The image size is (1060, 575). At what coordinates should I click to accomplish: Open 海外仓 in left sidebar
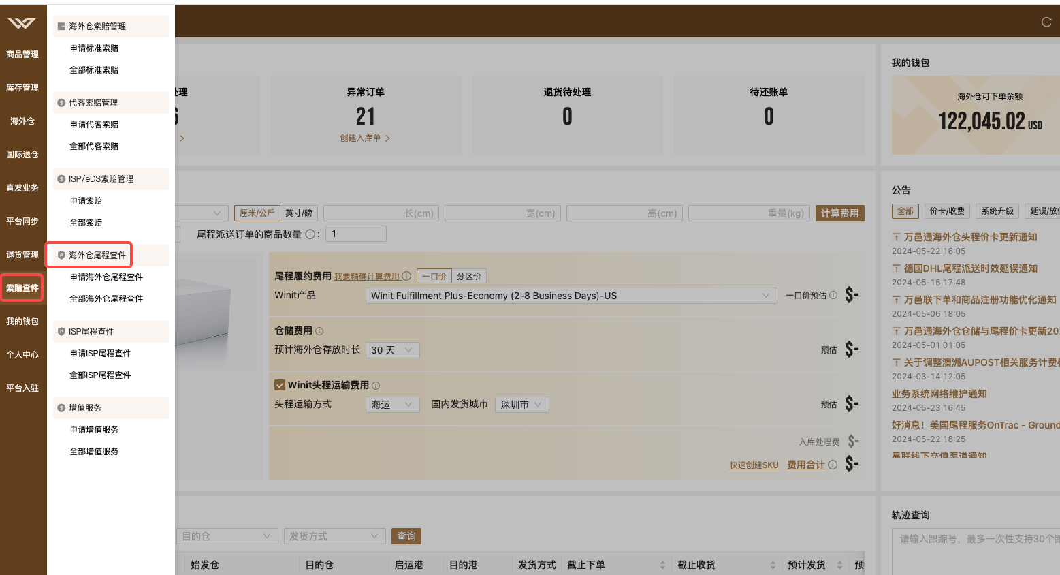pos(22,121)
